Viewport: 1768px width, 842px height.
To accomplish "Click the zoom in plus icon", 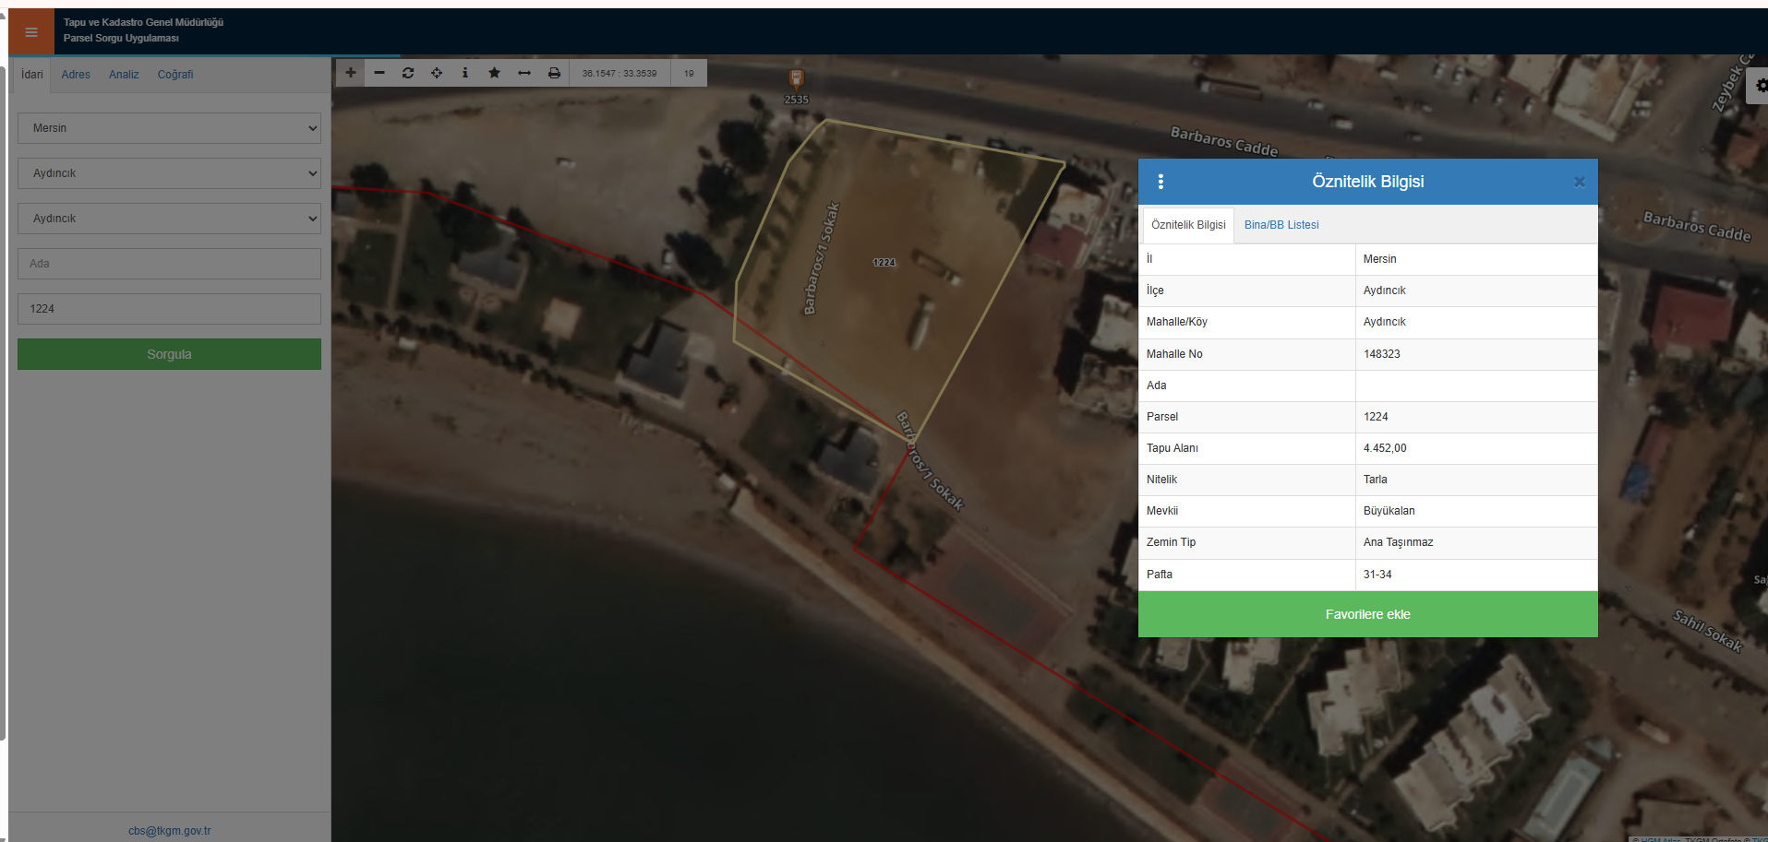I will point(351,73).
